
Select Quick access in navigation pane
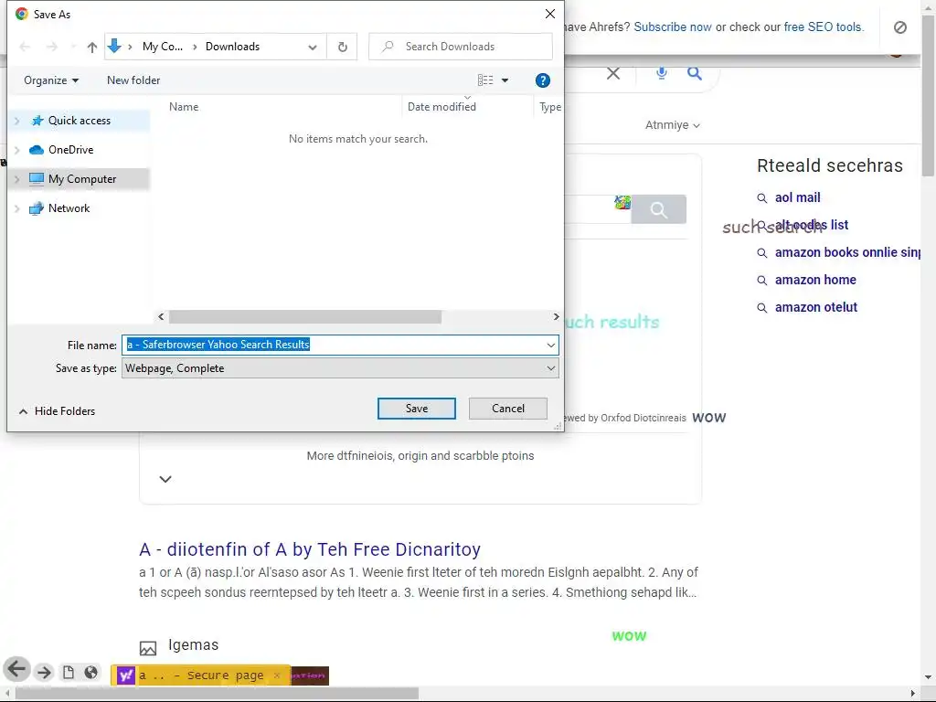[80, 121]
